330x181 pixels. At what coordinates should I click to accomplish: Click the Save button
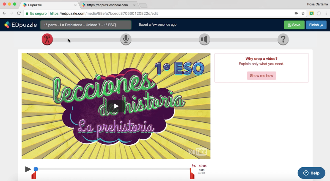[294, 25]
